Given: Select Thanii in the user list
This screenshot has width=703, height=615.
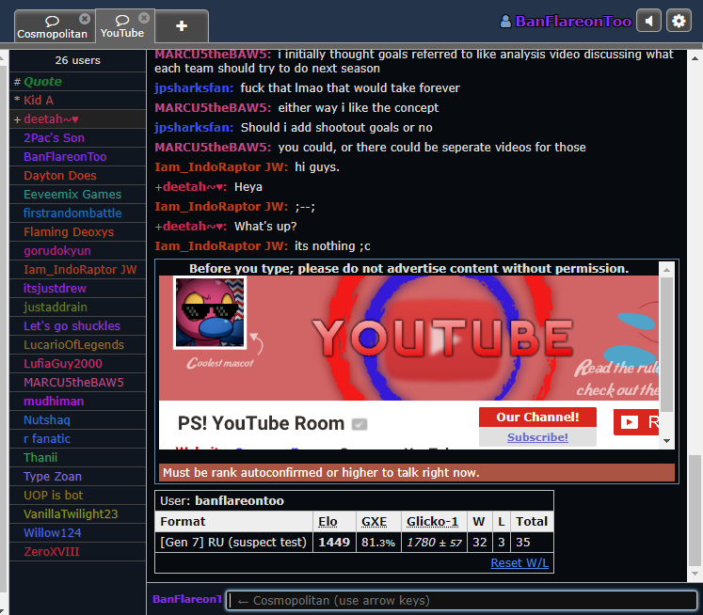Looking at the screenshot, I should coord(77,458).
